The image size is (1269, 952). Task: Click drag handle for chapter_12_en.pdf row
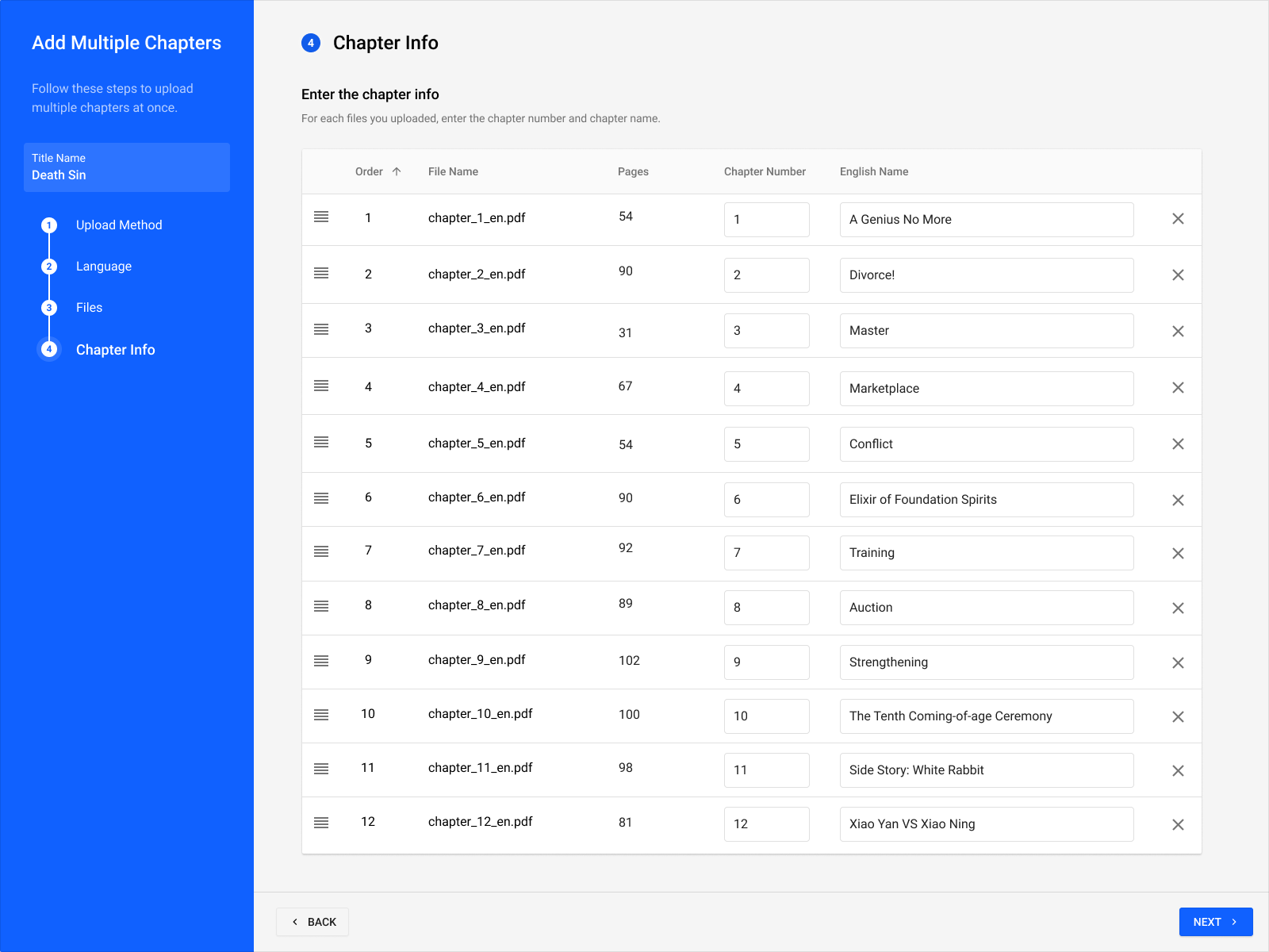[x=321, y=823]
